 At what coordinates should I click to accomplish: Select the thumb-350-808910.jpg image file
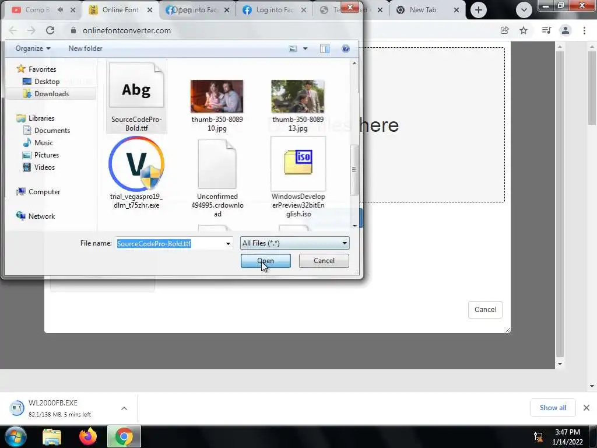coord(217,106)
